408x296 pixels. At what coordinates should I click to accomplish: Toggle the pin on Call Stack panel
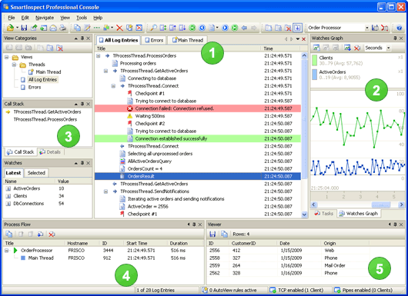[x=82, y=104]
